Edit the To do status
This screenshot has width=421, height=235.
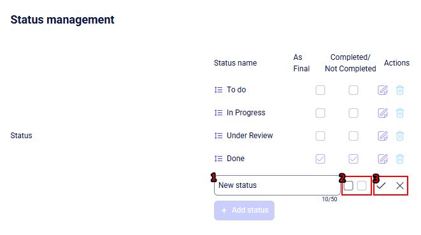click(x=383, y=90)
